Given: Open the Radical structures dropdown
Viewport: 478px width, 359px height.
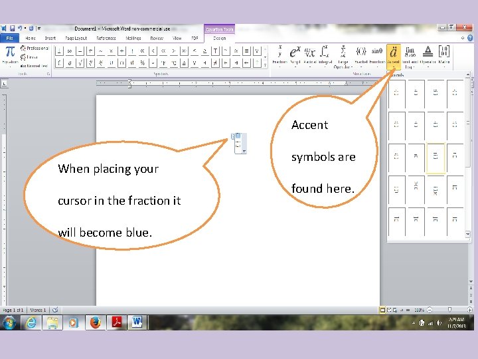Looking at the screenshot, I should click(x=310, y=56).
